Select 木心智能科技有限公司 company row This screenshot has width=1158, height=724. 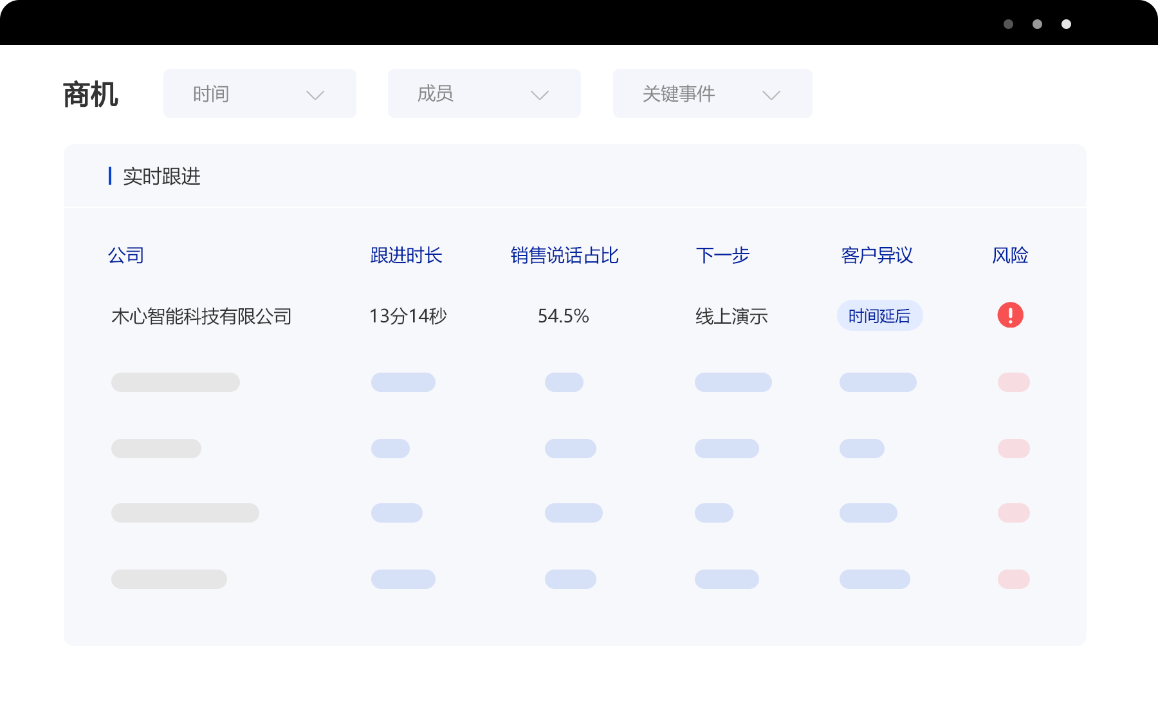point(201,316)
